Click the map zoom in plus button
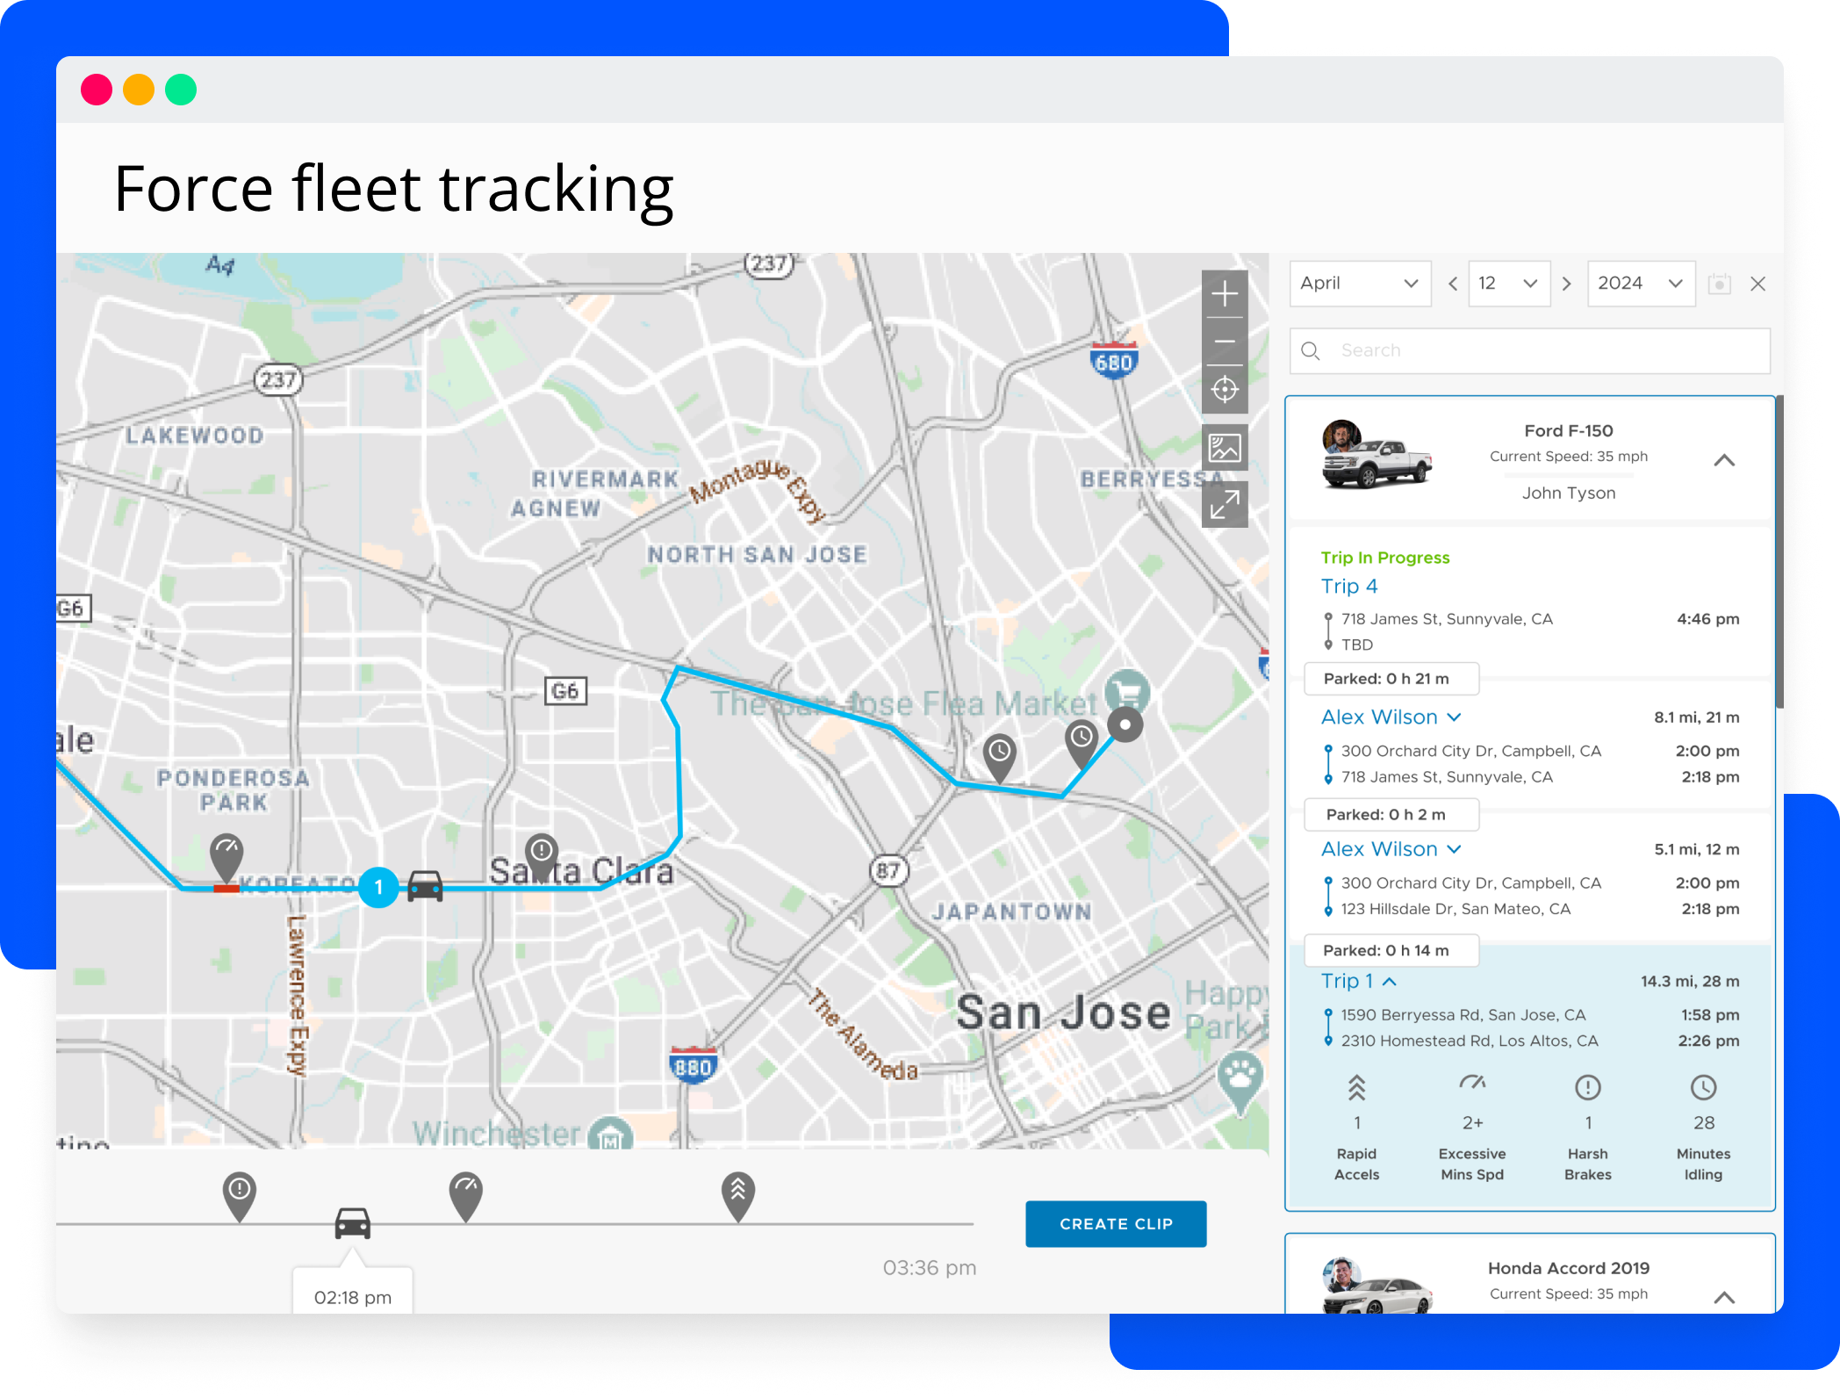The height and width of the screenshot is (1398, 1840). point(1225,293)
